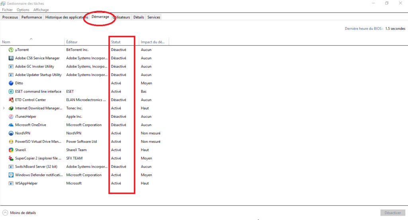
Task: Click BitTorrent Inc. publisher cell
Action: click(77, 50)
